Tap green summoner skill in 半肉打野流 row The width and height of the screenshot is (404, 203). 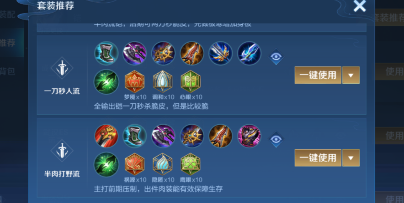tap(106, 164)
